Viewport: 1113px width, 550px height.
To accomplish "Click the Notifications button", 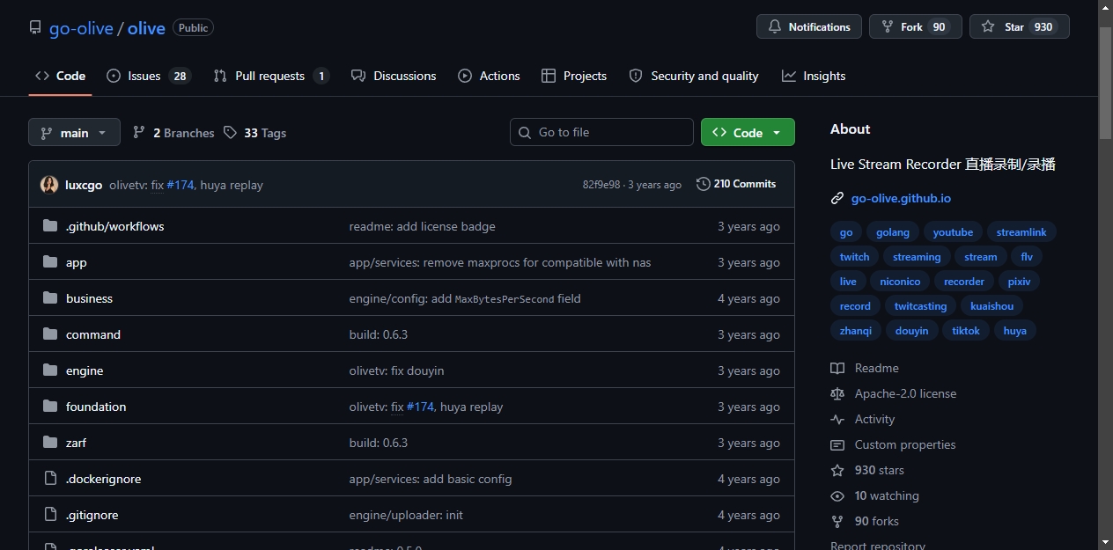I will (808, 27).
